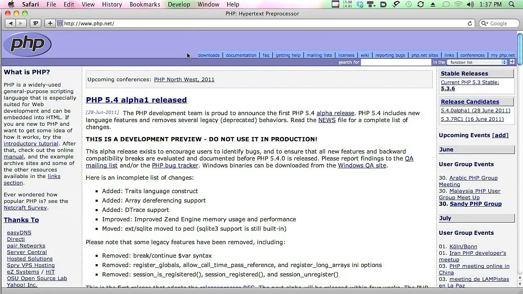The width and height of the screenshot is (523, 294).
Task: Open the Edit menu
Action: click(69, 4)
